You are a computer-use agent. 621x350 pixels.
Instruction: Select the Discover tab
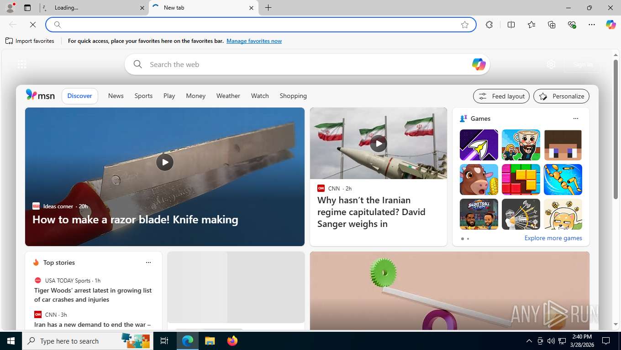pyautogui.click(x=80, y=96)
